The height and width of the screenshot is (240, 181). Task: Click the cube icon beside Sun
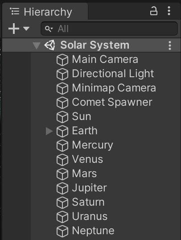click(x=62, y=117)
